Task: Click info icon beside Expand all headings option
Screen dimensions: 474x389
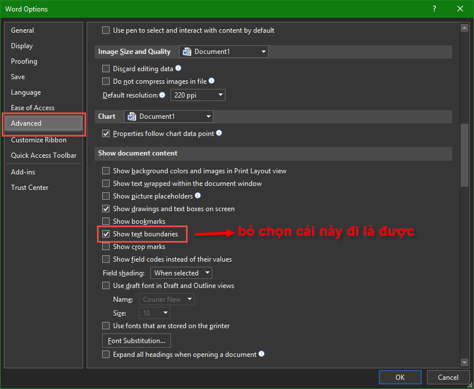Action: (262, 354)
